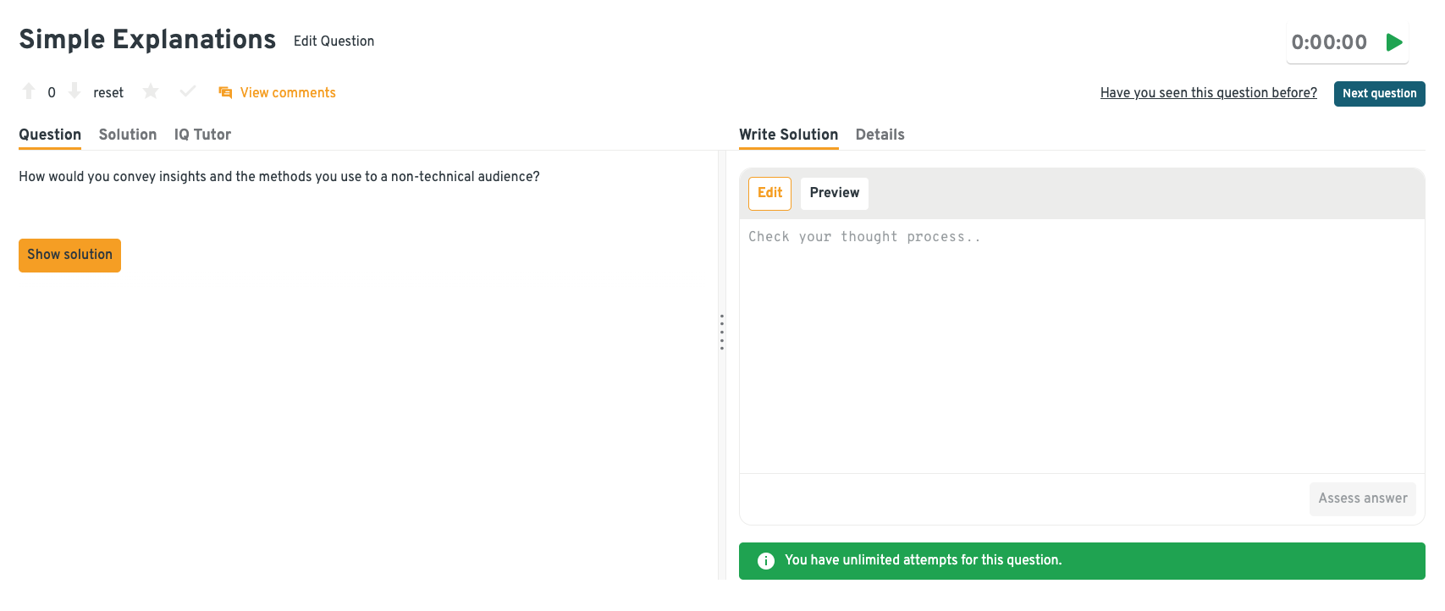Toggle editor to Preview mode
This screenshot has height=611, width=1445.
[834, 193]
